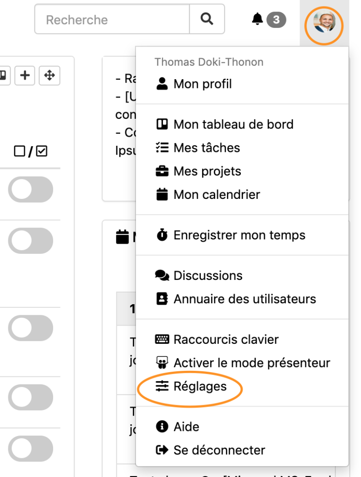Screen dimensions: 361x477
Task: Open notifications bell with 3 alerts
Action: click(268, 20)
